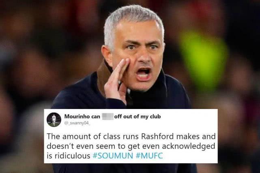Click the blurred censored word in display name
The height and width of the screenshot is (173, 260).
click(x=107, y=117)
